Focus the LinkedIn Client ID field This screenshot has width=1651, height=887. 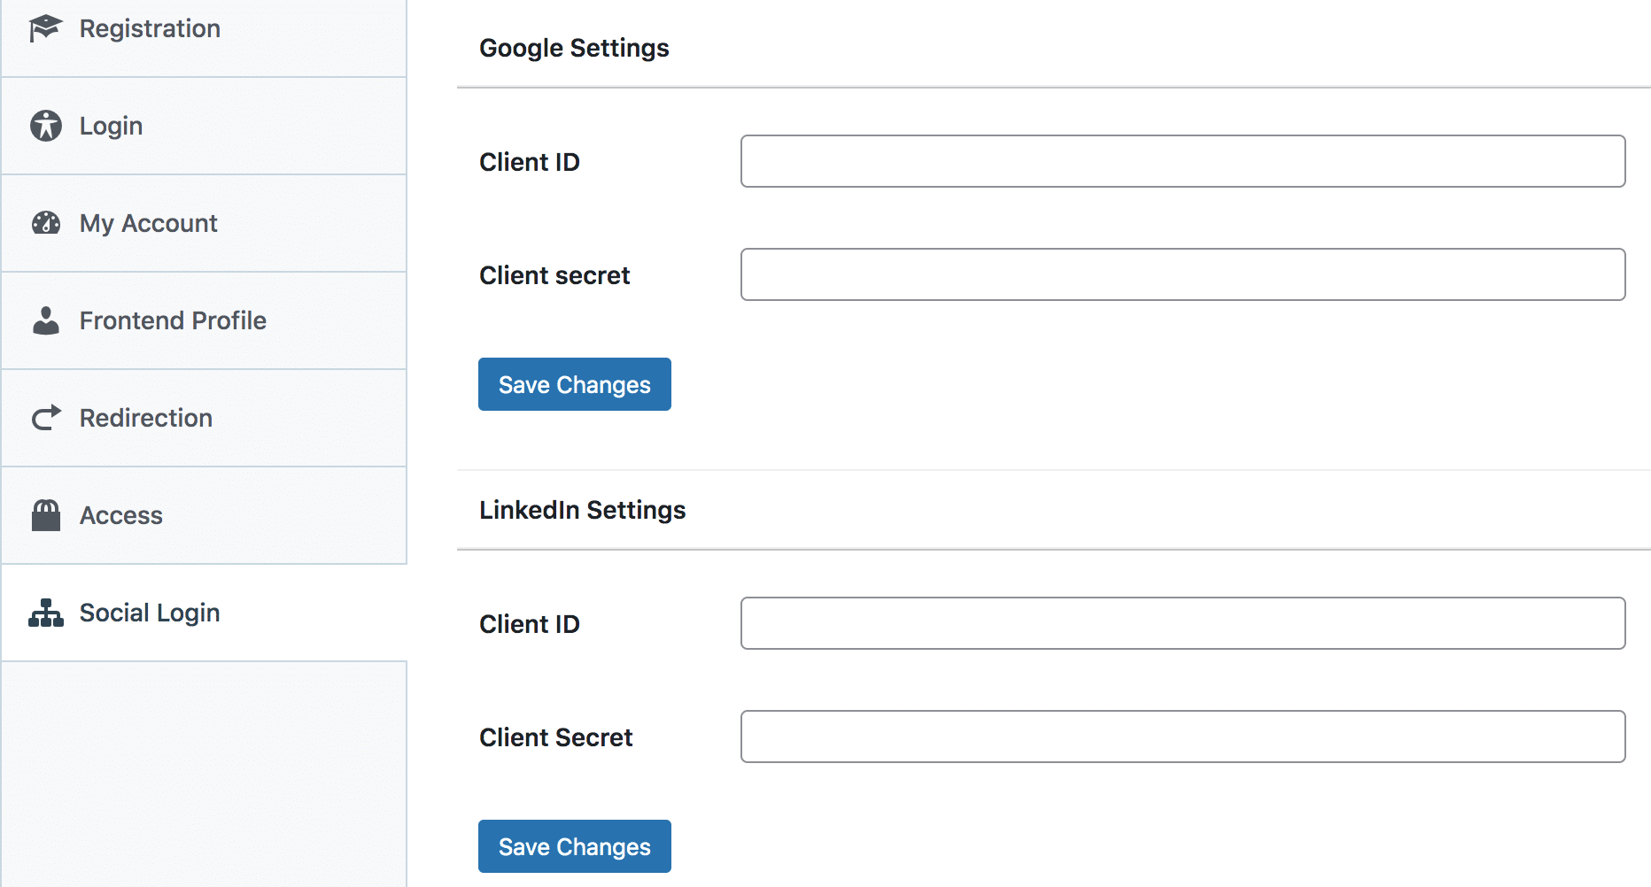click(x=1182, y=623)
